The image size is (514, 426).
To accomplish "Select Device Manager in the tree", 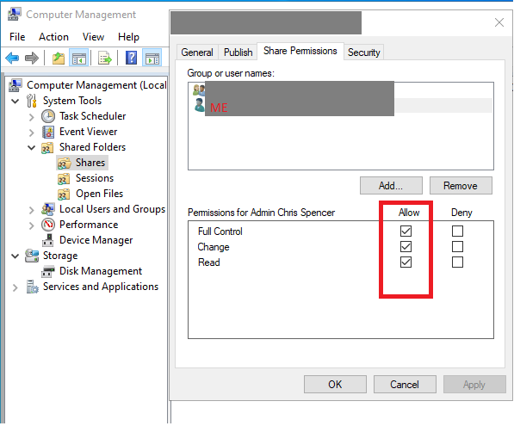I will (96, 240).
